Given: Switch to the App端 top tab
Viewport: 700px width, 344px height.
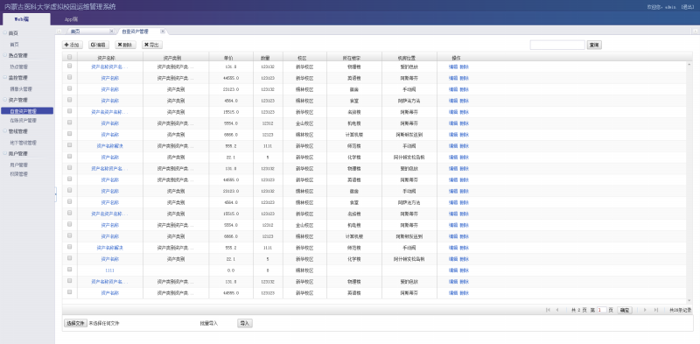Looking at the screenshot, I should click(x=72, y=19).
